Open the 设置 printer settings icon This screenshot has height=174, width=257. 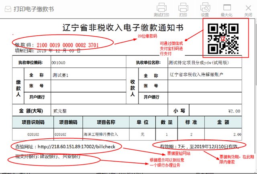[205, 8]
